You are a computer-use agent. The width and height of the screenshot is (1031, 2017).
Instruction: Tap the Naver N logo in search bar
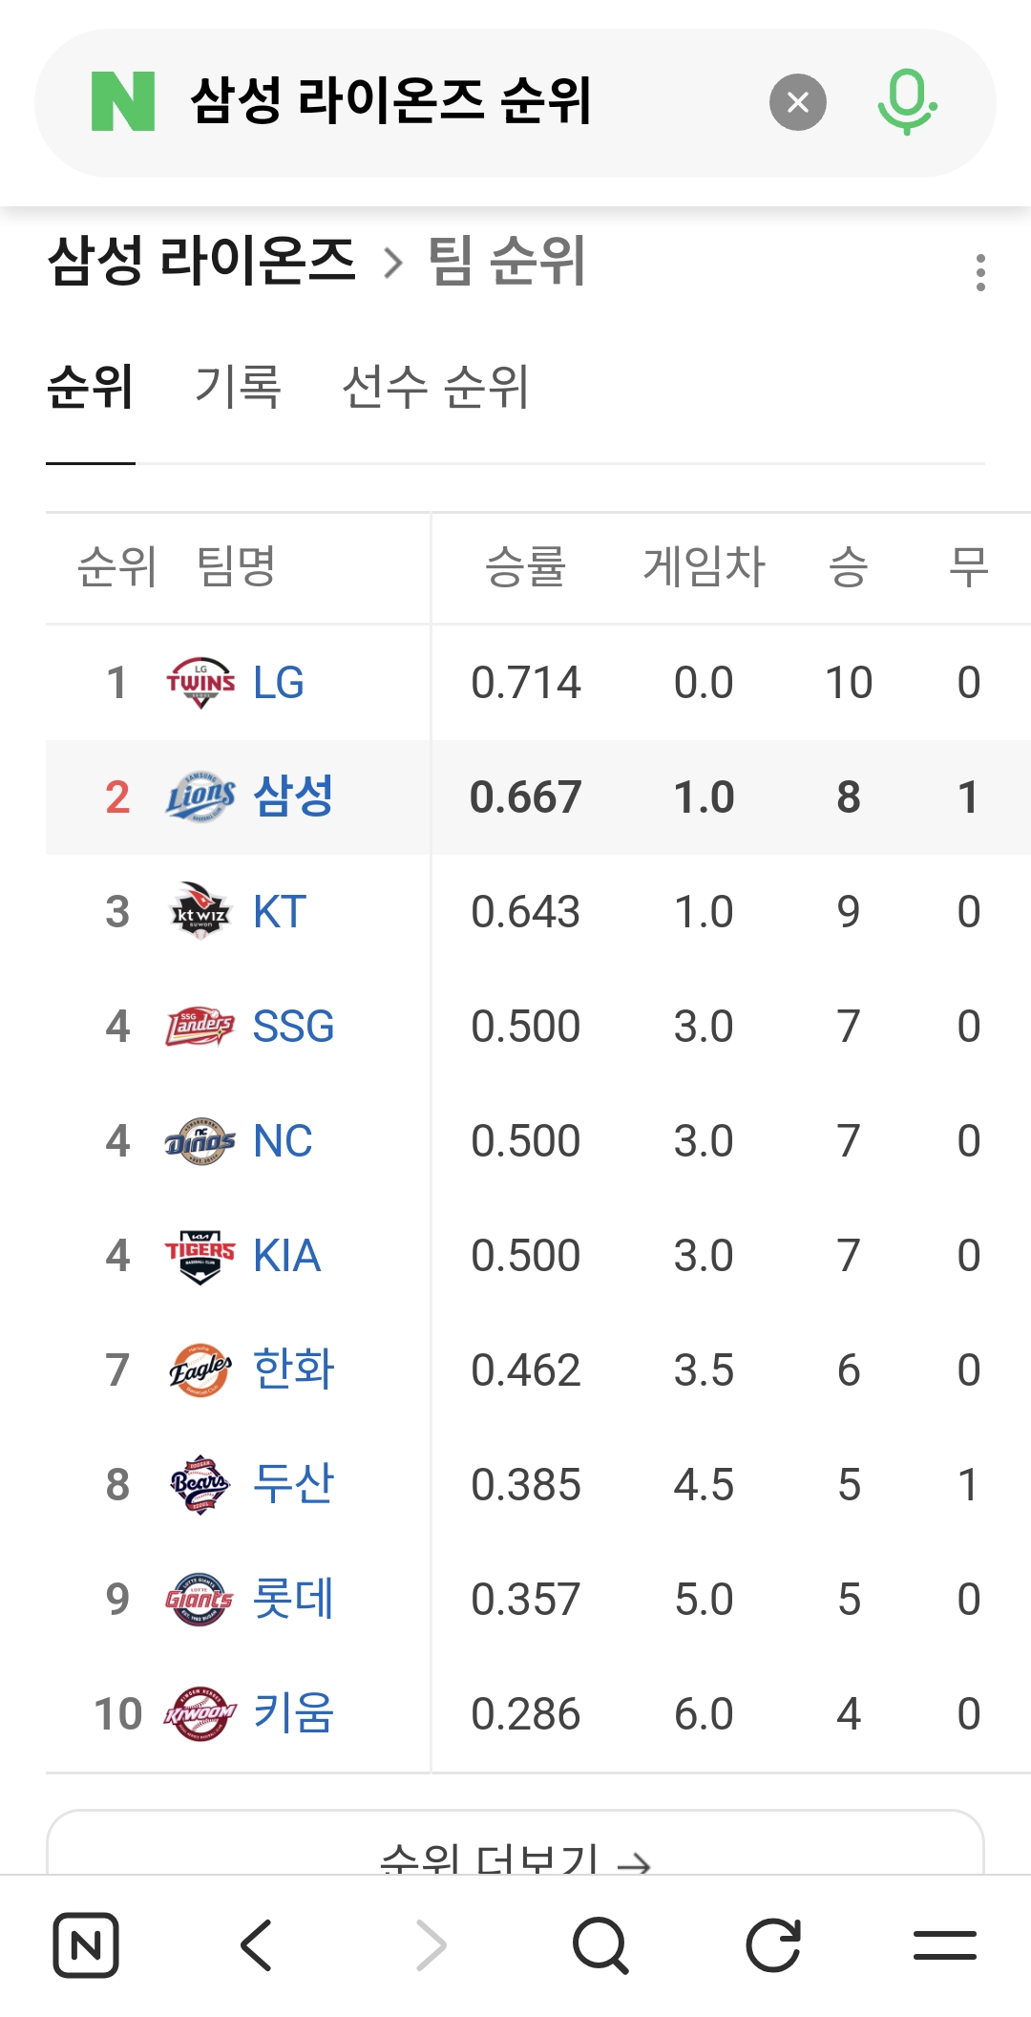pyautogui.click(x=123, y=102)
